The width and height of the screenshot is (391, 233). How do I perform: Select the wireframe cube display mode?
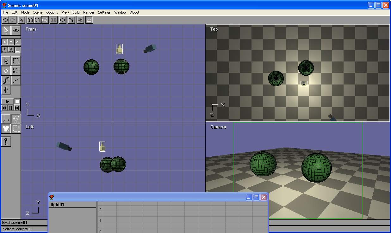pyautogui.click(x=30, y=20)
